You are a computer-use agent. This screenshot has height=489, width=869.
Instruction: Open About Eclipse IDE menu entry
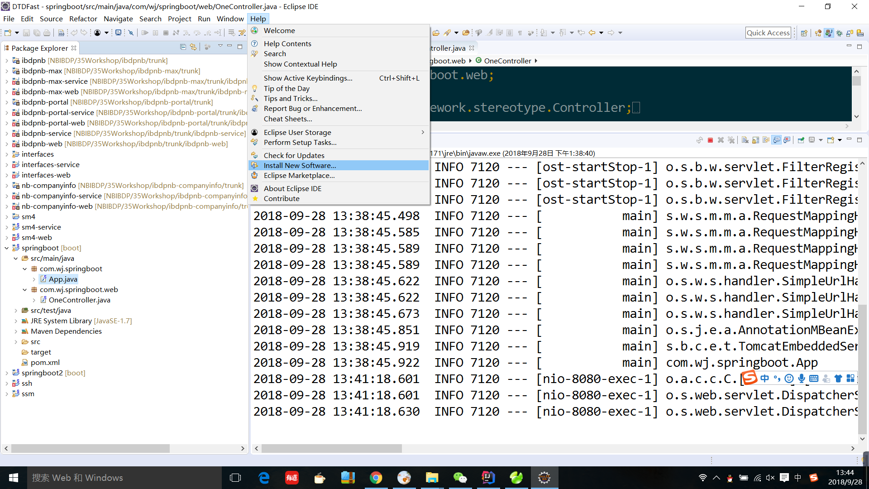[x=339, y=188]
